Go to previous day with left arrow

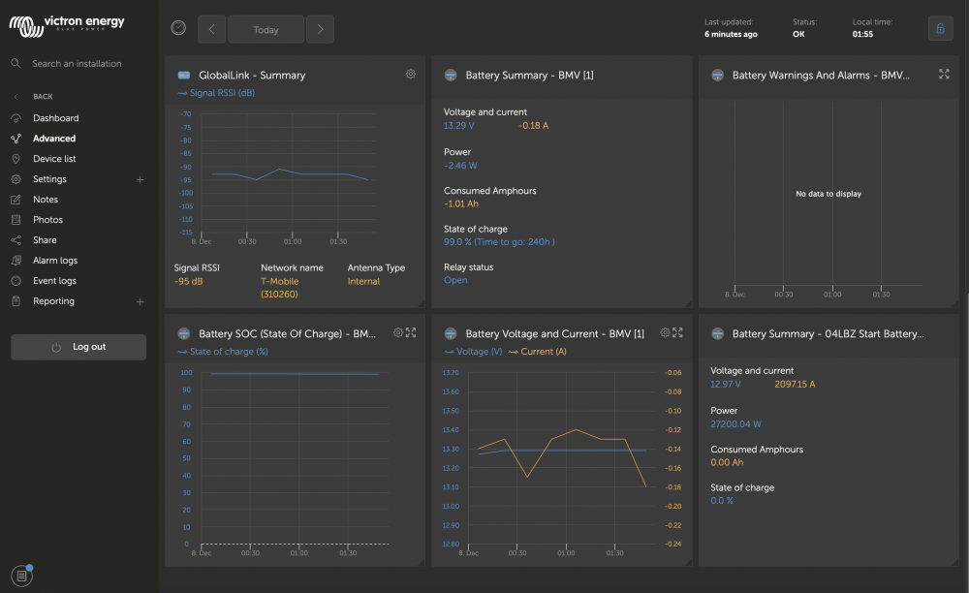212,29
